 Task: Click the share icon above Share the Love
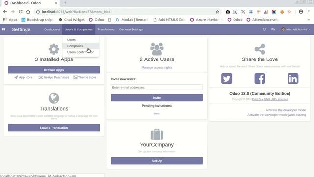tap(260, 49)
